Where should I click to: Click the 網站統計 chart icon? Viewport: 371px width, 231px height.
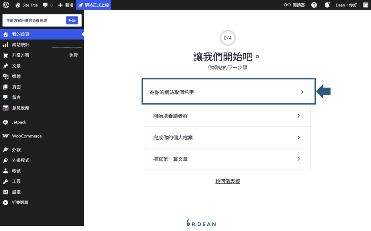(5, 44)
